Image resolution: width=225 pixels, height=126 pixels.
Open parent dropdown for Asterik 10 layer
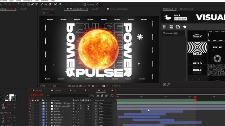click(105, 117)
